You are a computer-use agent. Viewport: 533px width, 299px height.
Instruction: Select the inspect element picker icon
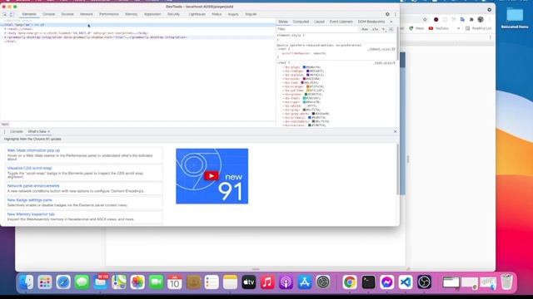[x=5, y=14]
